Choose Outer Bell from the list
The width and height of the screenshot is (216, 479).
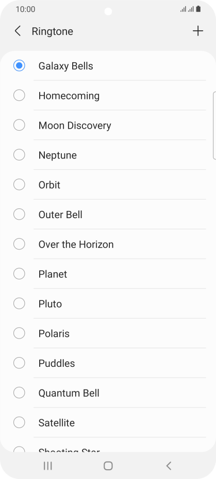coord(108,215)
